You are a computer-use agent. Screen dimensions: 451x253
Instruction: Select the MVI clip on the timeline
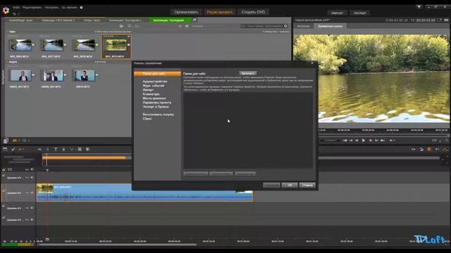pos(144,193)
